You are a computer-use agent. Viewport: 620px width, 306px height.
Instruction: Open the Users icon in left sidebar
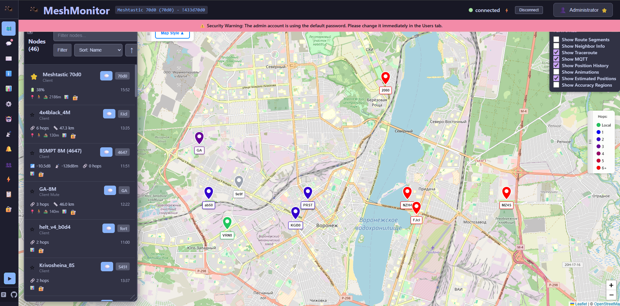coord(9,165)
